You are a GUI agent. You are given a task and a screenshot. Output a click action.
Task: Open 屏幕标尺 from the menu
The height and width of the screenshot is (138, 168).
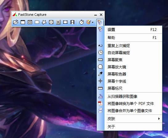(x=129, y=88)
